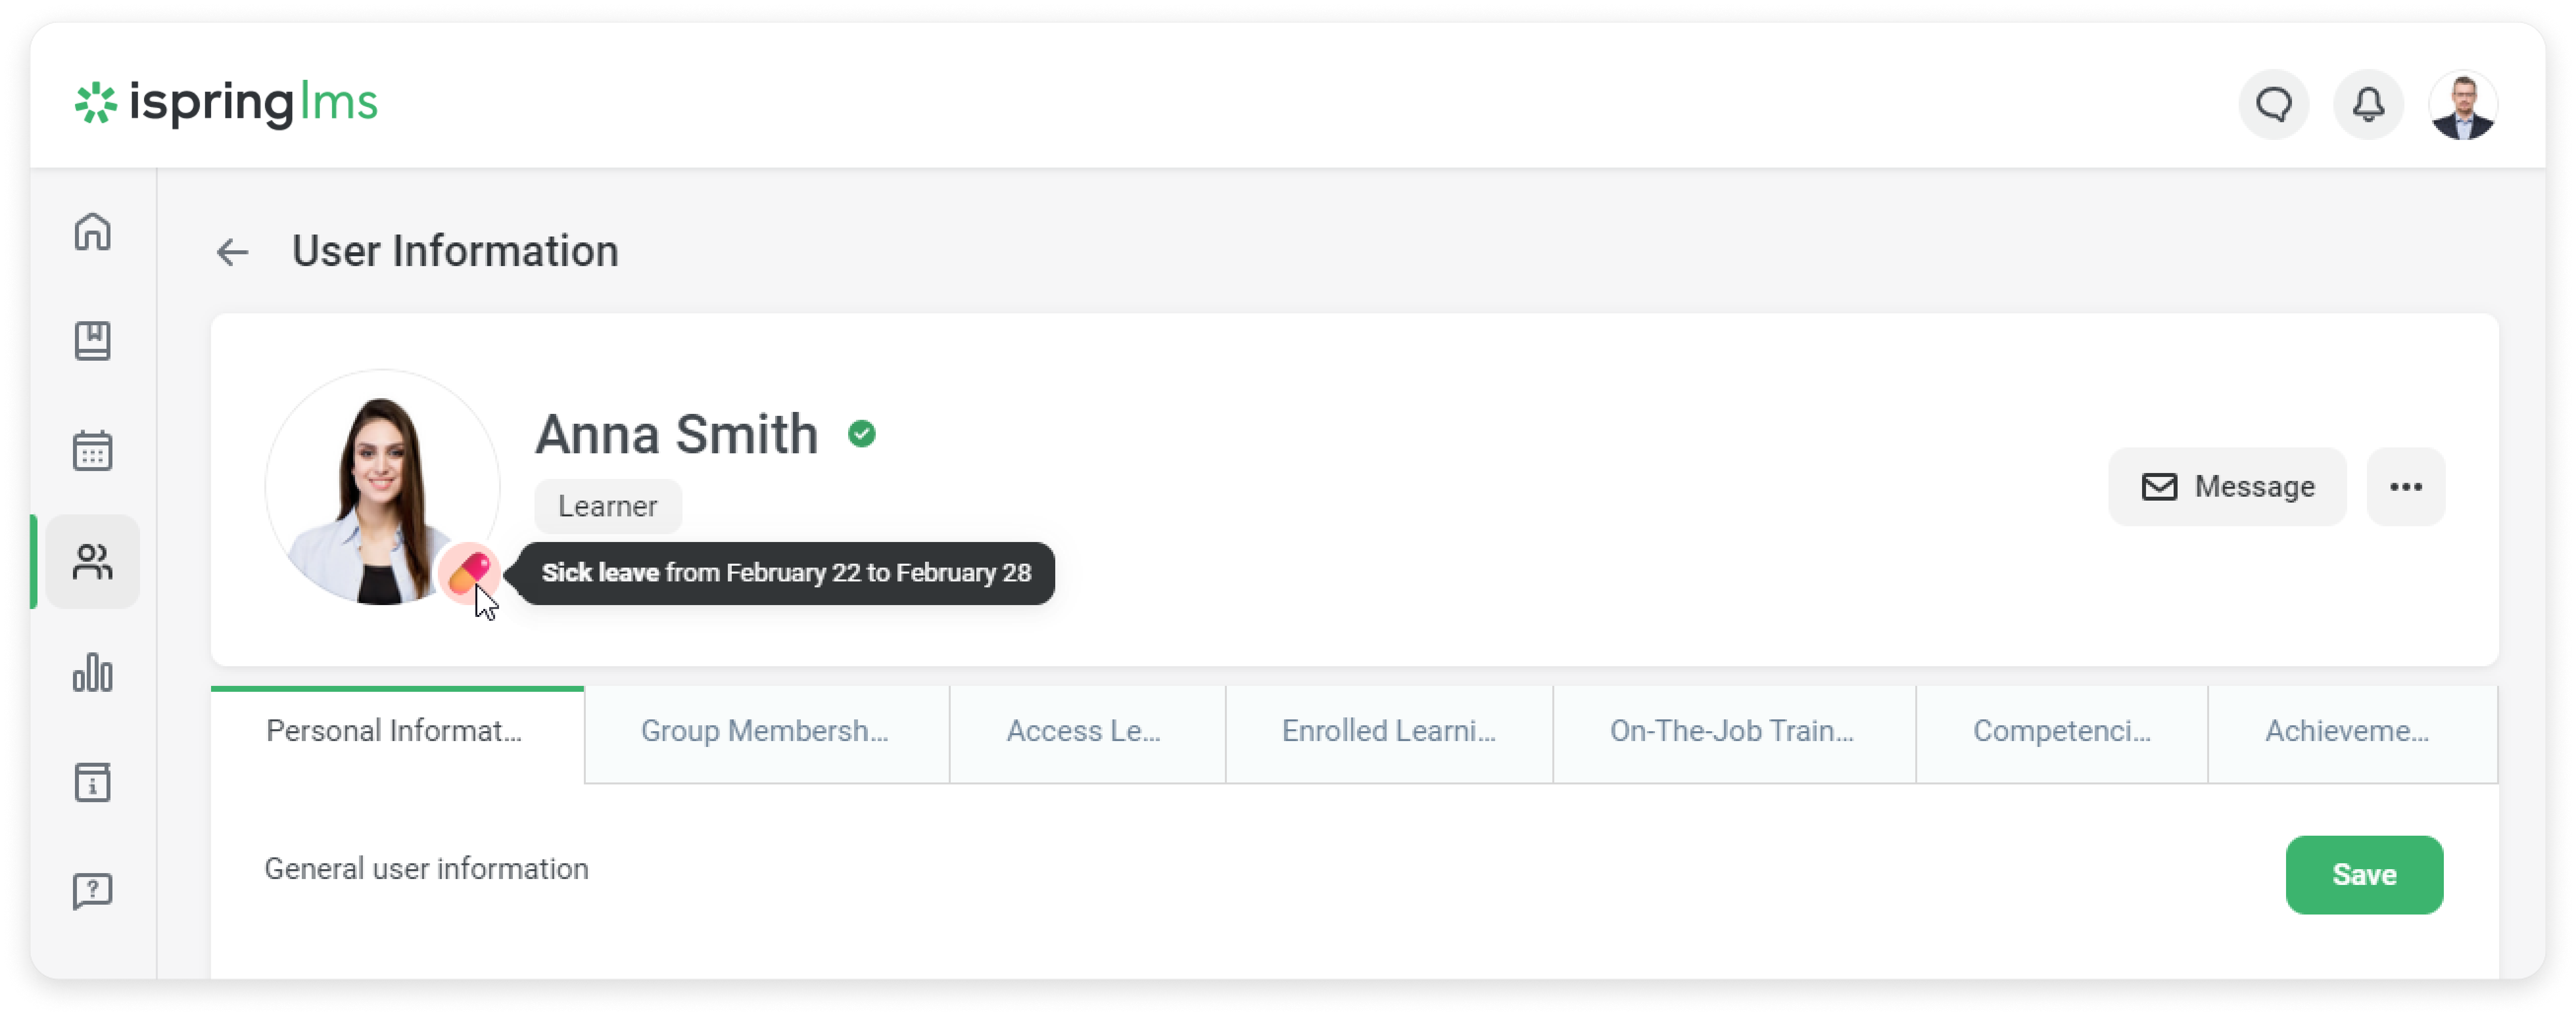2576x1017 pixels.
Task: Open the Home icon in sidebar
Action: pos(92,232)
